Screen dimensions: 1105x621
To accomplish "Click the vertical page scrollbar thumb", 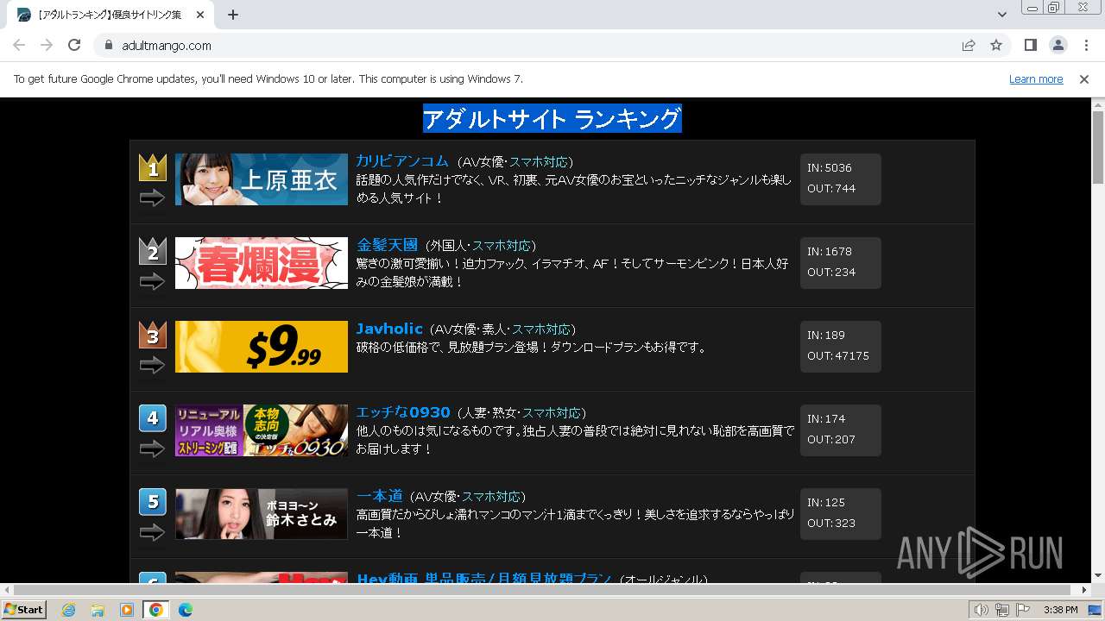I will pos(1098,147).
